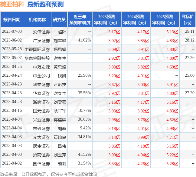The width and height of the screenshot is (196, 177).
Task: Click the date 2023-07-03
Action: click(12, 32)
